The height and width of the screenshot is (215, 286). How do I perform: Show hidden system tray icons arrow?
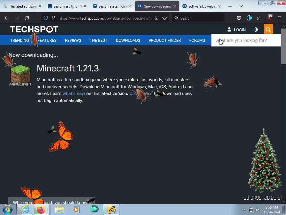click(x=244, y=210)
